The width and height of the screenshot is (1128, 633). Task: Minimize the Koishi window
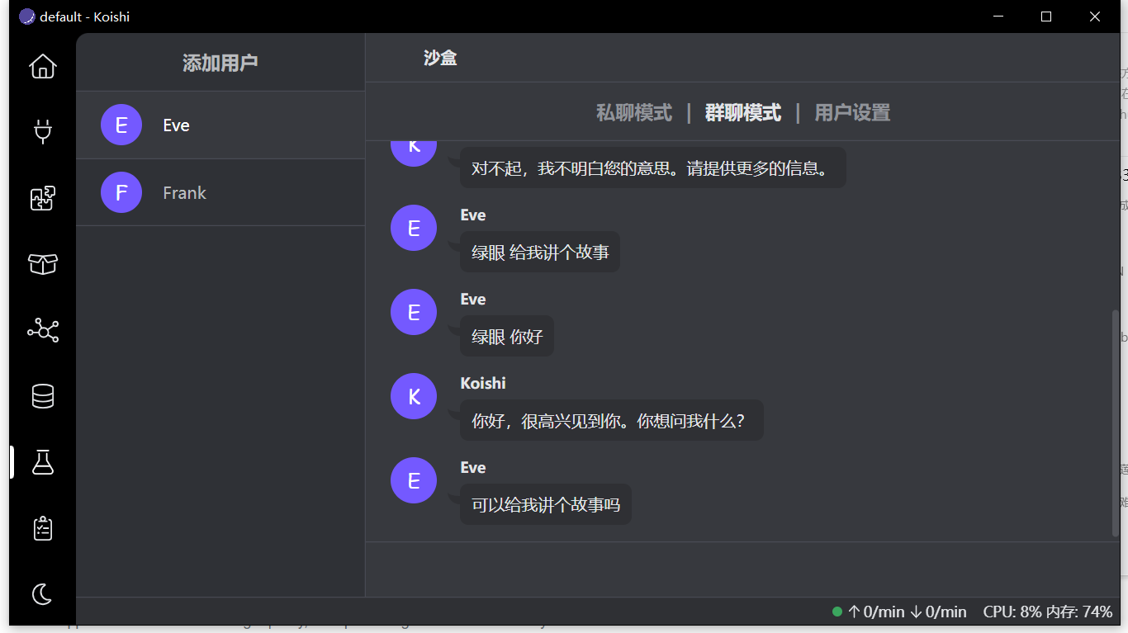(998, 17)
